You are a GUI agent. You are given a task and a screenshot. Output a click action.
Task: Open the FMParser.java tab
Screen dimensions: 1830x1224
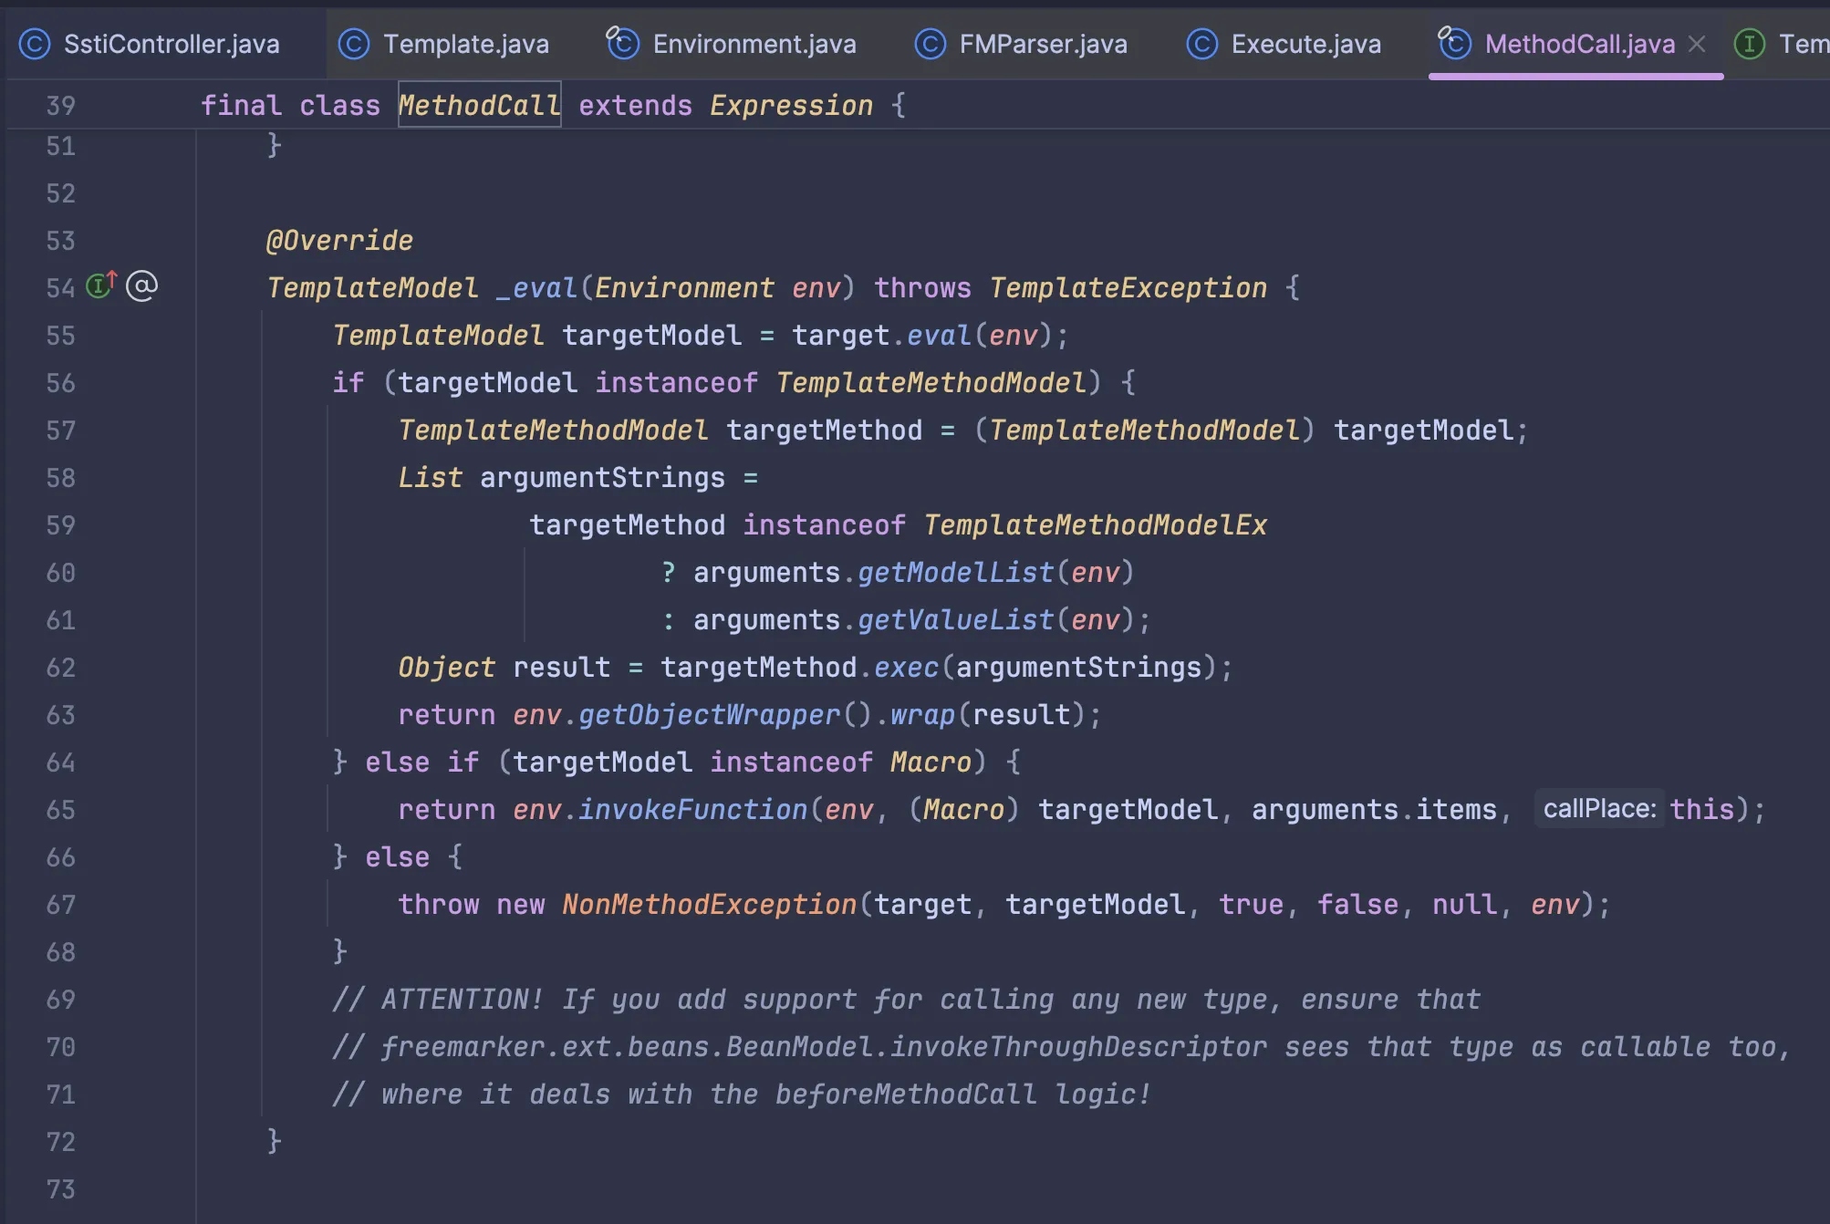point(1021,44)
